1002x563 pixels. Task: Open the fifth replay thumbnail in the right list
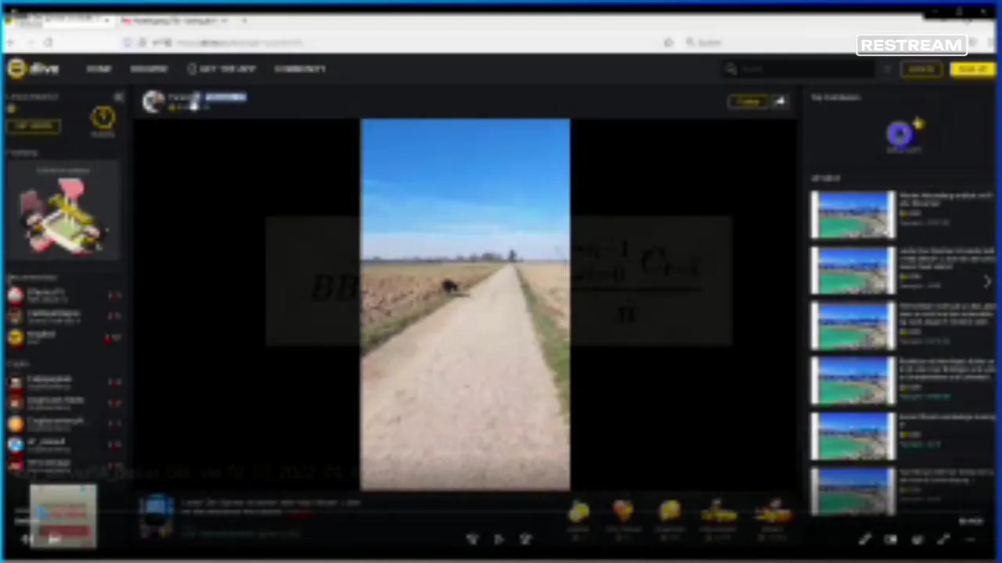tap(853, 436)
